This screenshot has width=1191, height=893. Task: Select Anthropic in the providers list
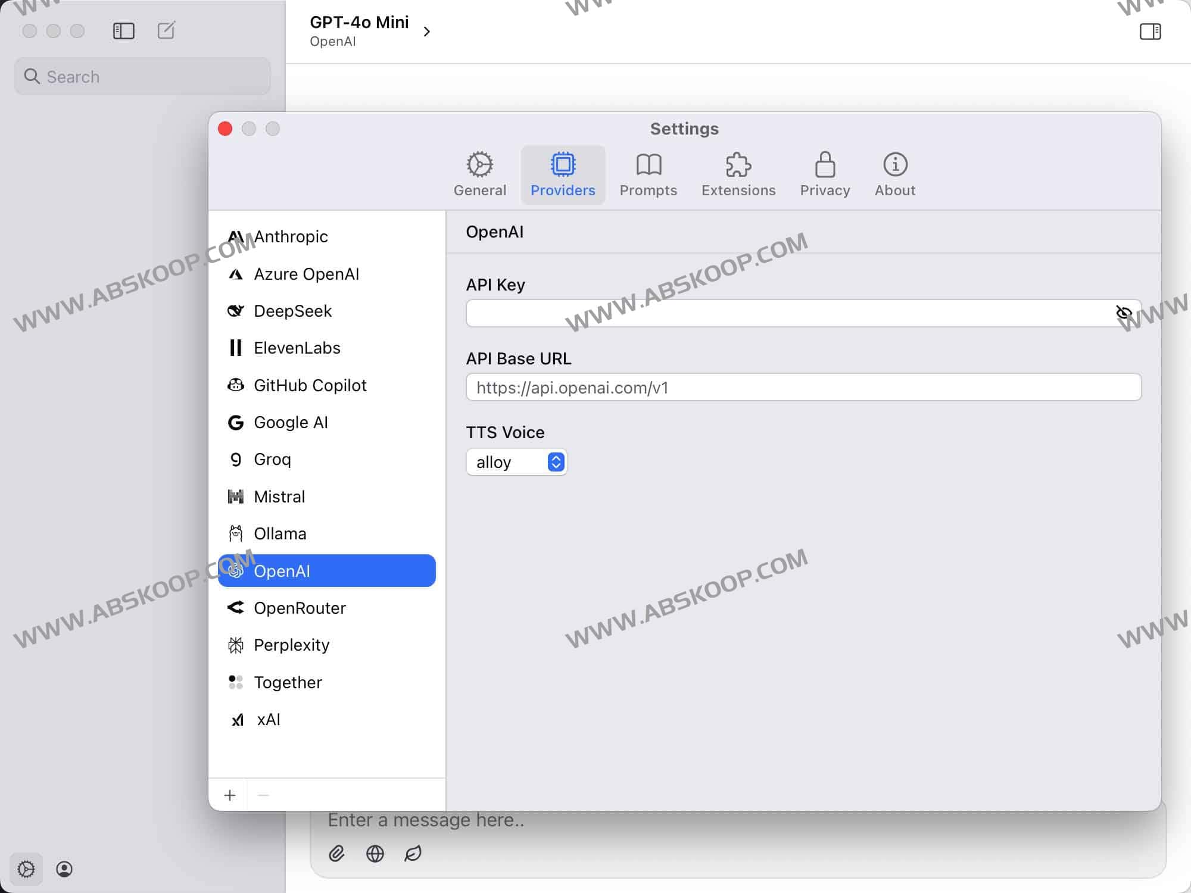291,237
